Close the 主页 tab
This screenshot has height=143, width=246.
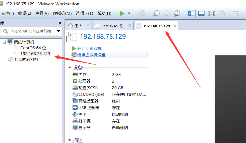[x=88, y=26]
